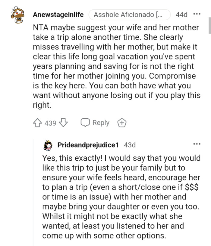Screen dimensions: 211x246
Task: Give an award using the plus award icon
Action: 122,123
